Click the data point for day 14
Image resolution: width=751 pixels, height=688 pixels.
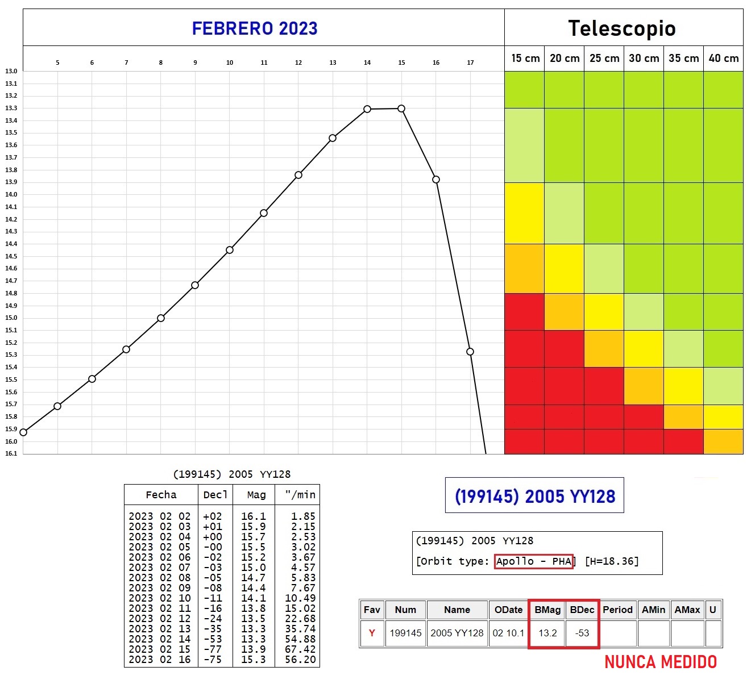pyautogui.click(x=367, y=109)
